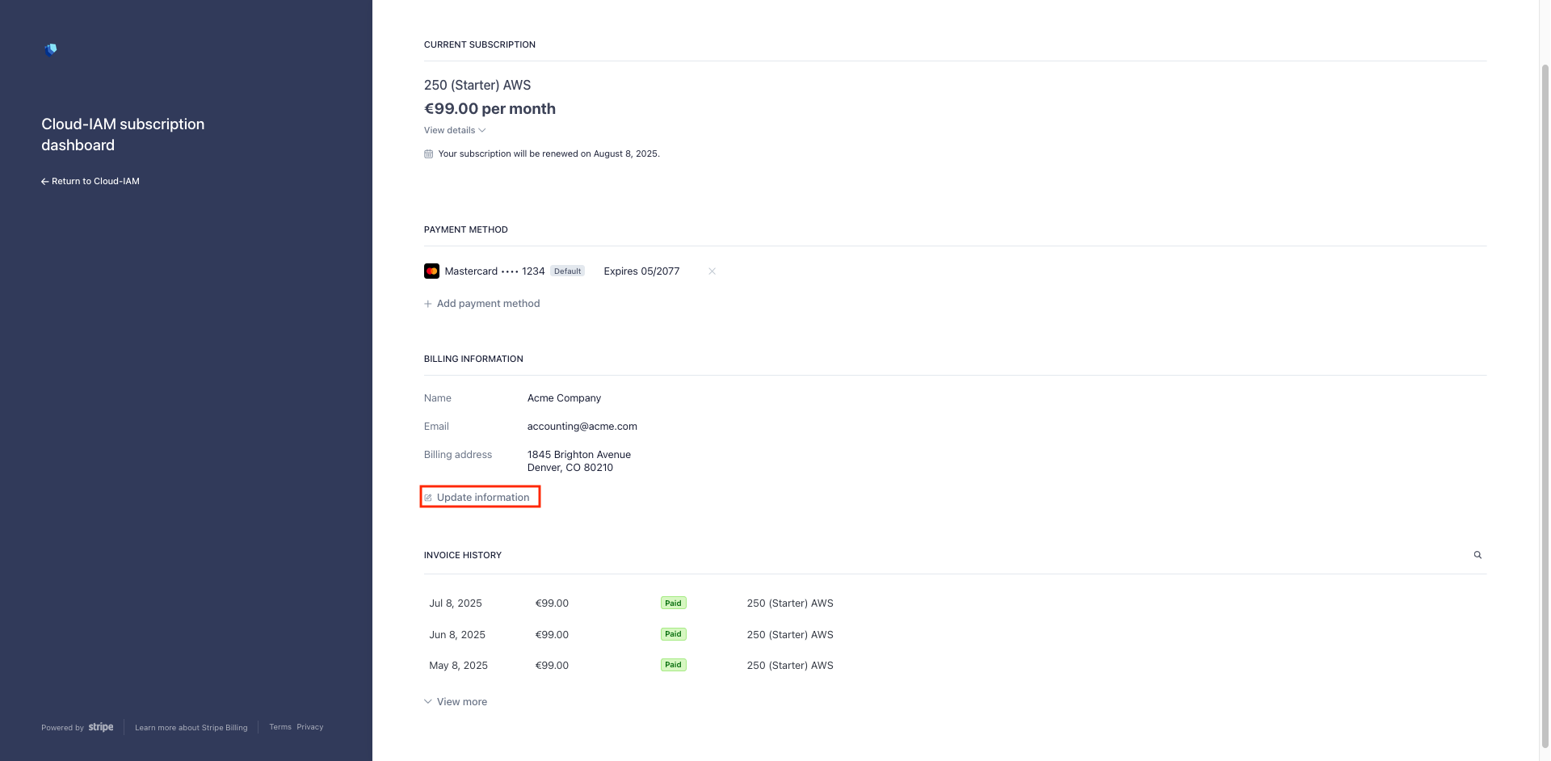Open Learn more about Stripe Billing
This screenshot has height=761, width=1551.
click(191, 728)
